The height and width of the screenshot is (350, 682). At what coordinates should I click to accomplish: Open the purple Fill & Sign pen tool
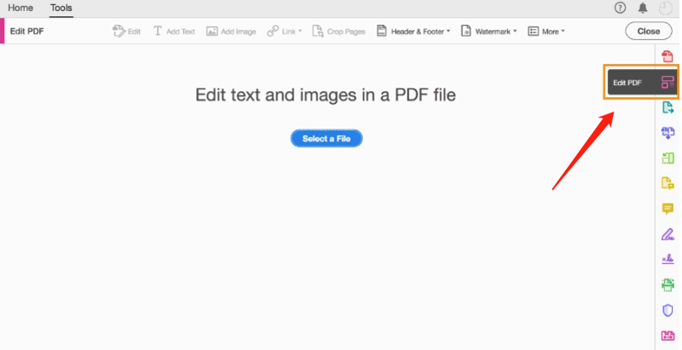pos(668,234)
